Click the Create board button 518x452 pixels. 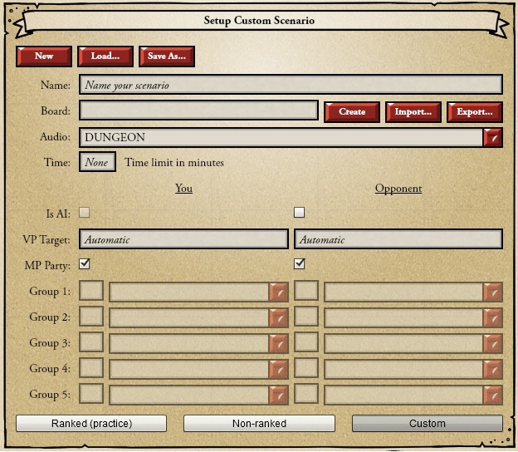coord(352,112)
